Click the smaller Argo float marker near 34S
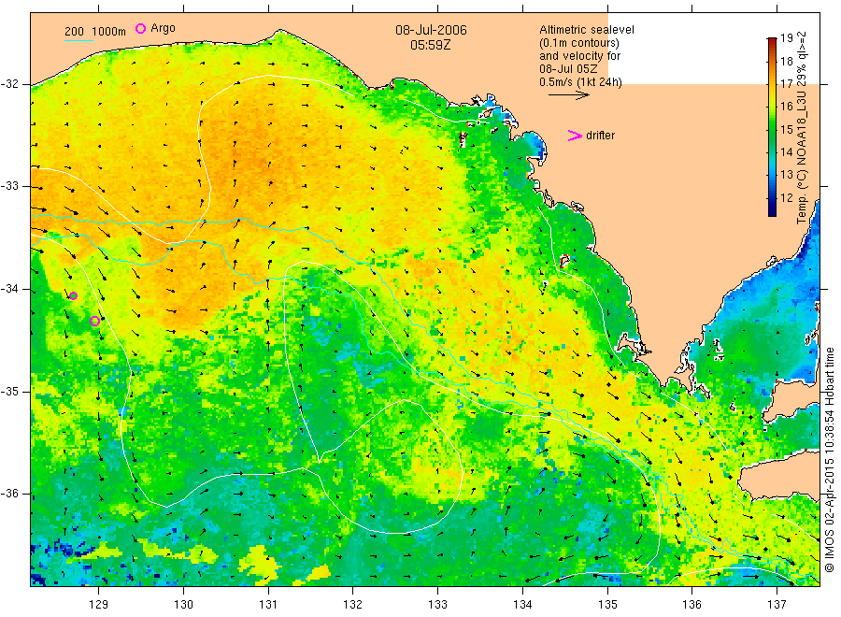 click(x=74, y=295)
